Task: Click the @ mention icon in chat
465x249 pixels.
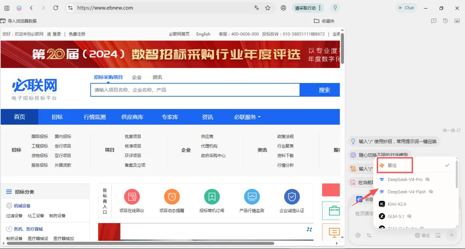Action: (358, 235)
